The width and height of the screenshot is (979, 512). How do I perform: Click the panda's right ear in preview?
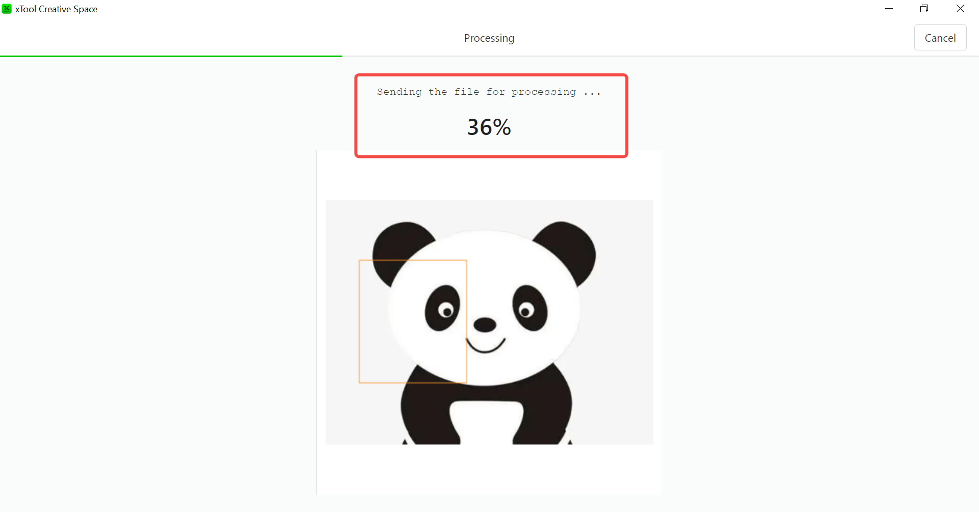point(571,244)
